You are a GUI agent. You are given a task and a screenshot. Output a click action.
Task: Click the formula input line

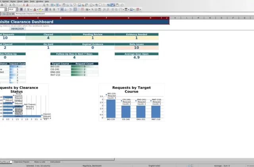click(x=134, y=14)
